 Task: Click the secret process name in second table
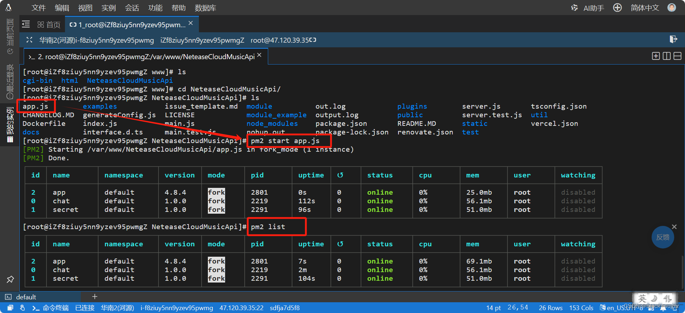(65, 279)
